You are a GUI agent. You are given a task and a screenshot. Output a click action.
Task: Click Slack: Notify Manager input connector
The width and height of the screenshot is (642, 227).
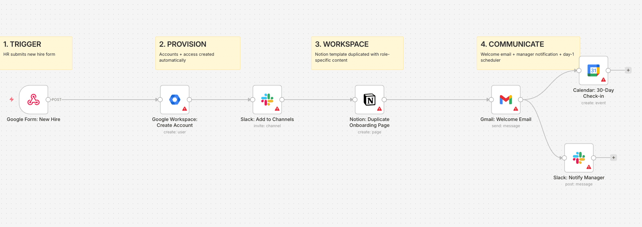click(x=564, y=158)
